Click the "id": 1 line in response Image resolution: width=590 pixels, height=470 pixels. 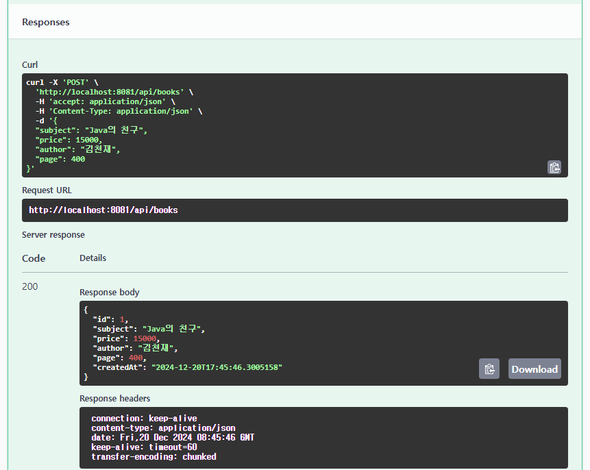[110, 319]
